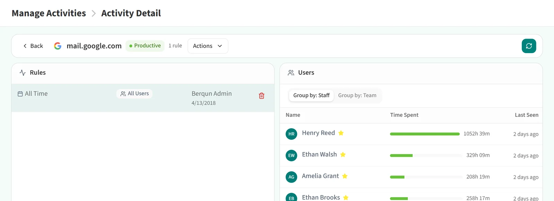Click the Google logo beside mail.google.com
The width and height of the screenshot is (554, 201).
coord(58,46)
